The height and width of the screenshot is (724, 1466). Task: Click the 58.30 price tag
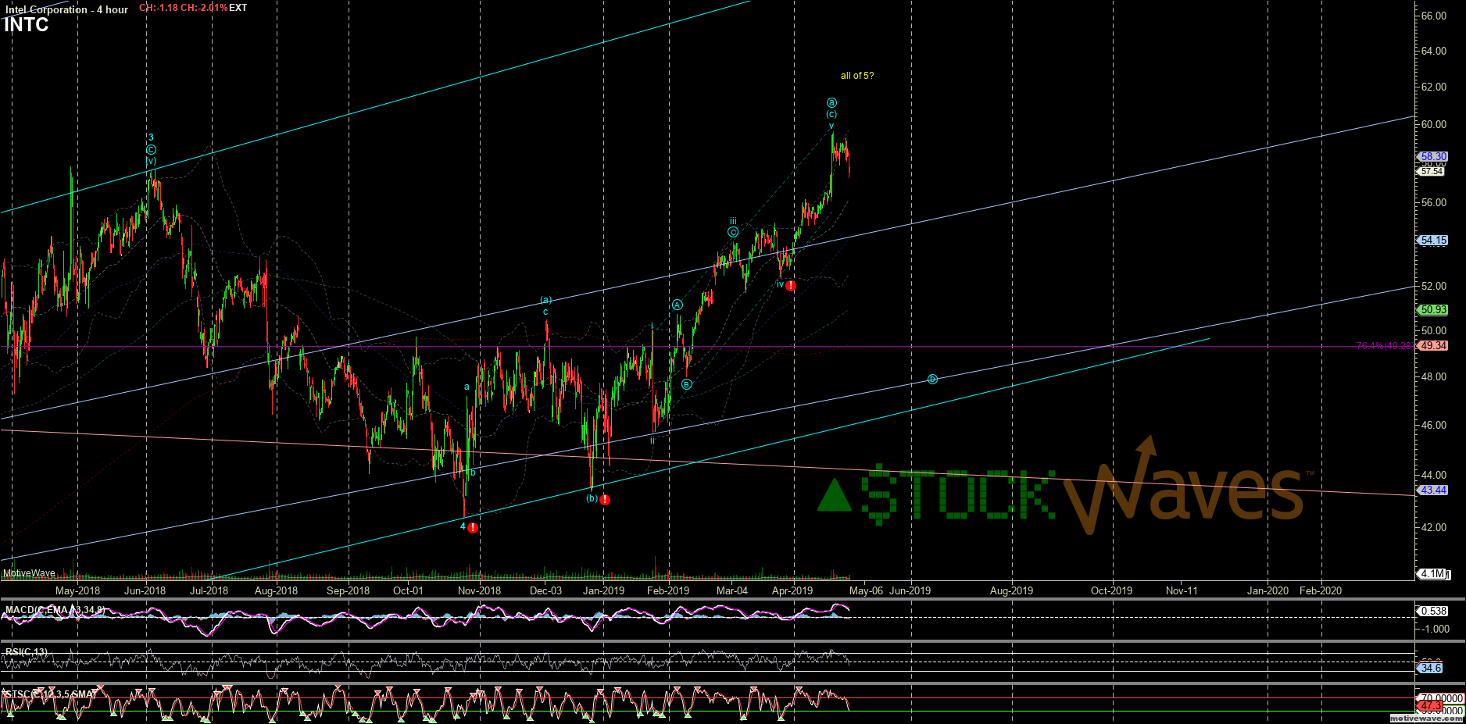tap(1434, 157)
